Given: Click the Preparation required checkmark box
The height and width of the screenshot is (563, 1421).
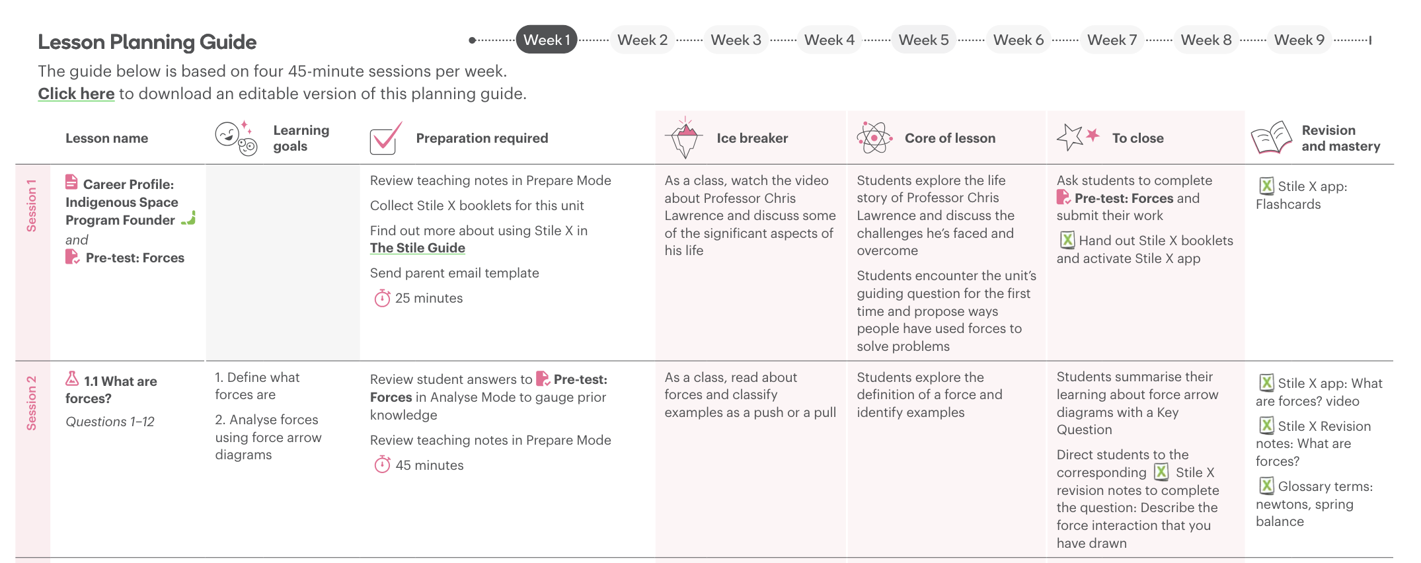Looking at the screenshot, I should coord(385,138).
